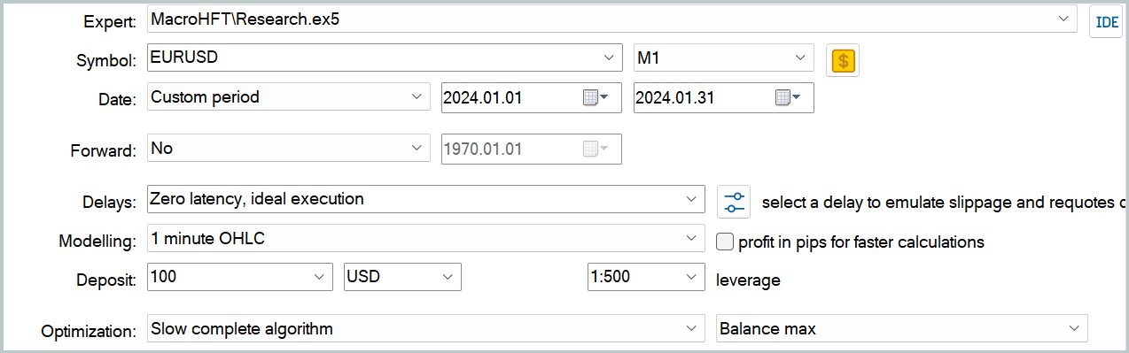
Task: Click the Symbol label text
Action: (106, 61)
